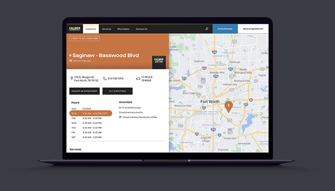Open the search magnifier icon

pyautogui.click(x=207, y=29)
